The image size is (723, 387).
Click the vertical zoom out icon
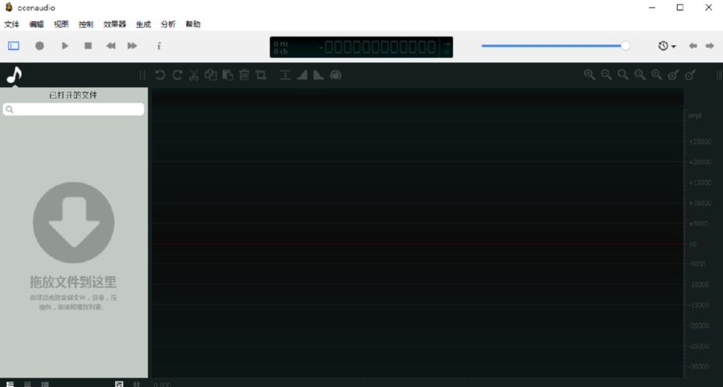pos(690,75)
